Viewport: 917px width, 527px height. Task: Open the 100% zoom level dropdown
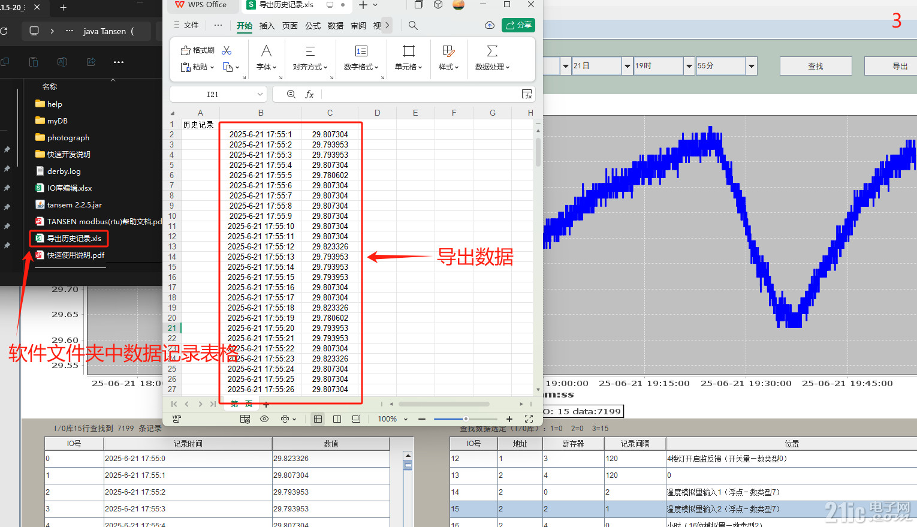[x=406, y=419]
